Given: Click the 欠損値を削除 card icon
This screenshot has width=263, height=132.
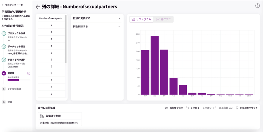Looking at the screenshot, I should (42, 116).
